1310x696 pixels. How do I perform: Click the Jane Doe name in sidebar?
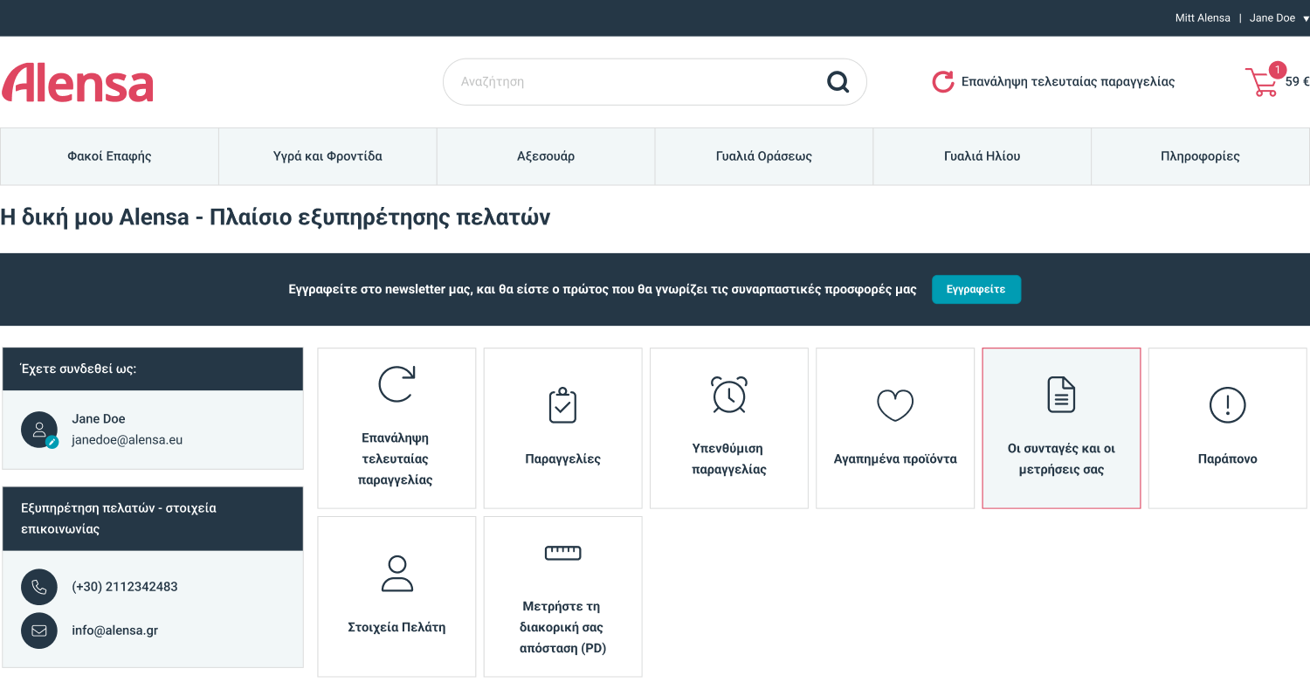[x=99, y=419]
